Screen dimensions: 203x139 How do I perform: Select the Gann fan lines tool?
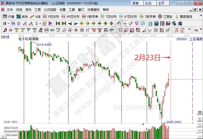[x=126, y=30]
